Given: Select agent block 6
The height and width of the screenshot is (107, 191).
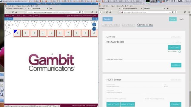Looking at the screenshot, I should [x=60, y=33].
